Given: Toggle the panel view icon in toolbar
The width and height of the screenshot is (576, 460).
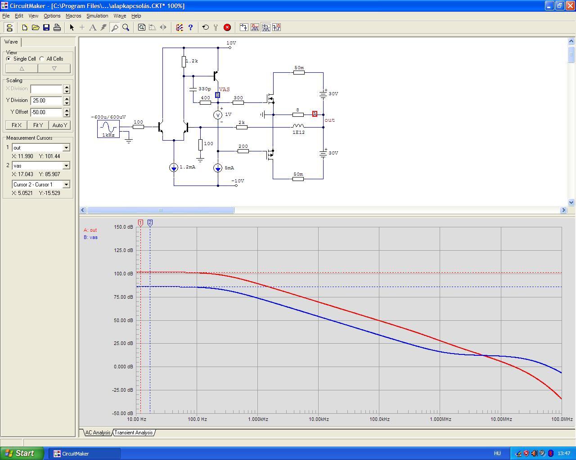Looking at the screenshot, I should 9,27.
